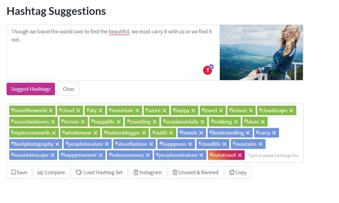Screen dimensions: 339x203
Task: Click the X on the #cloudscape tag
Action: pyautogui.click(x=292, y=110)
